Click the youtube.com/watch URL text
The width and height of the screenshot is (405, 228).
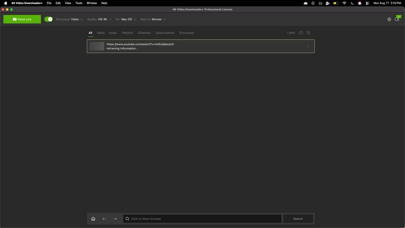click(140, 44)
